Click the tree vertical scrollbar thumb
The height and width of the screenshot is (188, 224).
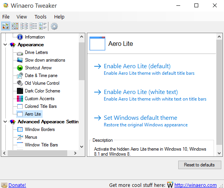[x=81, y=61]
